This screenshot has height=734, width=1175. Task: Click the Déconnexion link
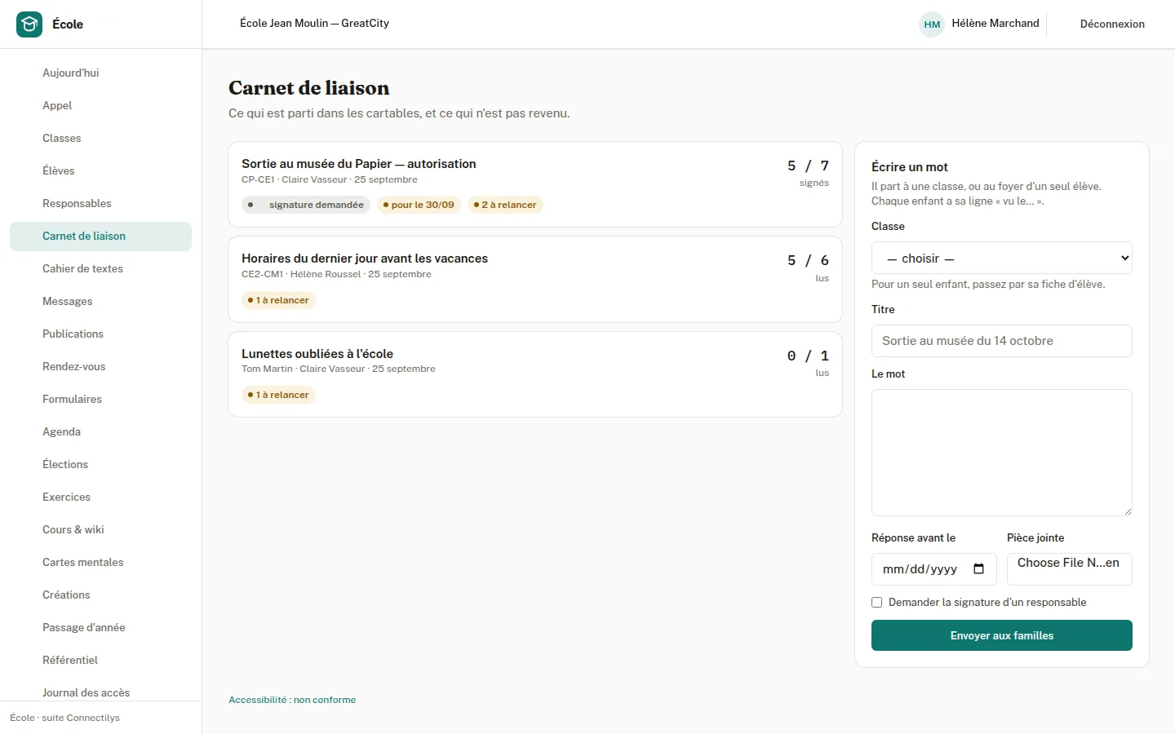pyautogui.click(x=1112, y=24)
